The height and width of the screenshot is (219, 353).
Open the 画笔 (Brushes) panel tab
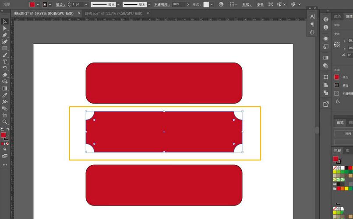click(x=340, y=123)
